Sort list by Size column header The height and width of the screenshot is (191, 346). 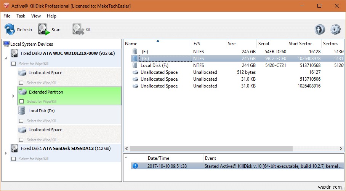click(242, 44)
